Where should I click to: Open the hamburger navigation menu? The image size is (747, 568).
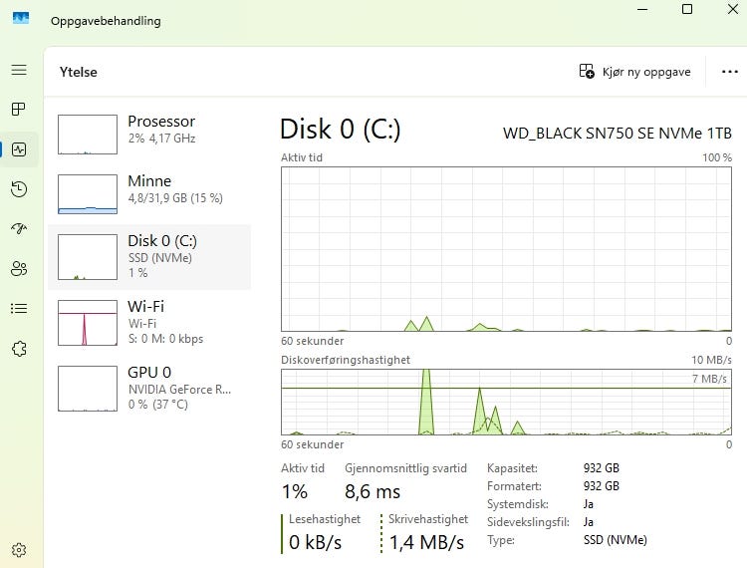[x=19, y=70]
